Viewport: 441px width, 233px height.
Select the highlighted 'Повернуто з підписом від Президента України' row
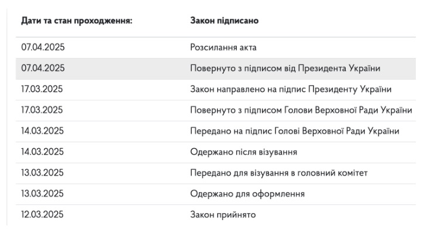[216, 68]
